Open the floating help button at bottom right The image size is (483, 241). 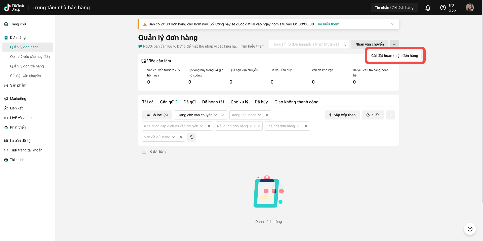coord(470,229)
